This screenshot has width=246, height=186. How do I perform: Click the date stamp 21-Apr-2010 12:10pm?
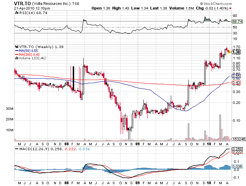tap(32, 8)
